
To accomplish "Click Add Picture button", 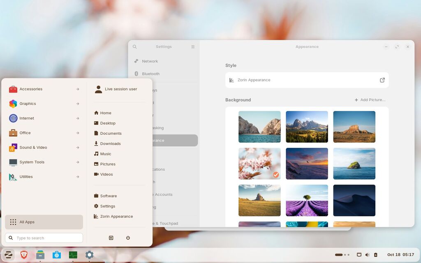I will 370,100.
